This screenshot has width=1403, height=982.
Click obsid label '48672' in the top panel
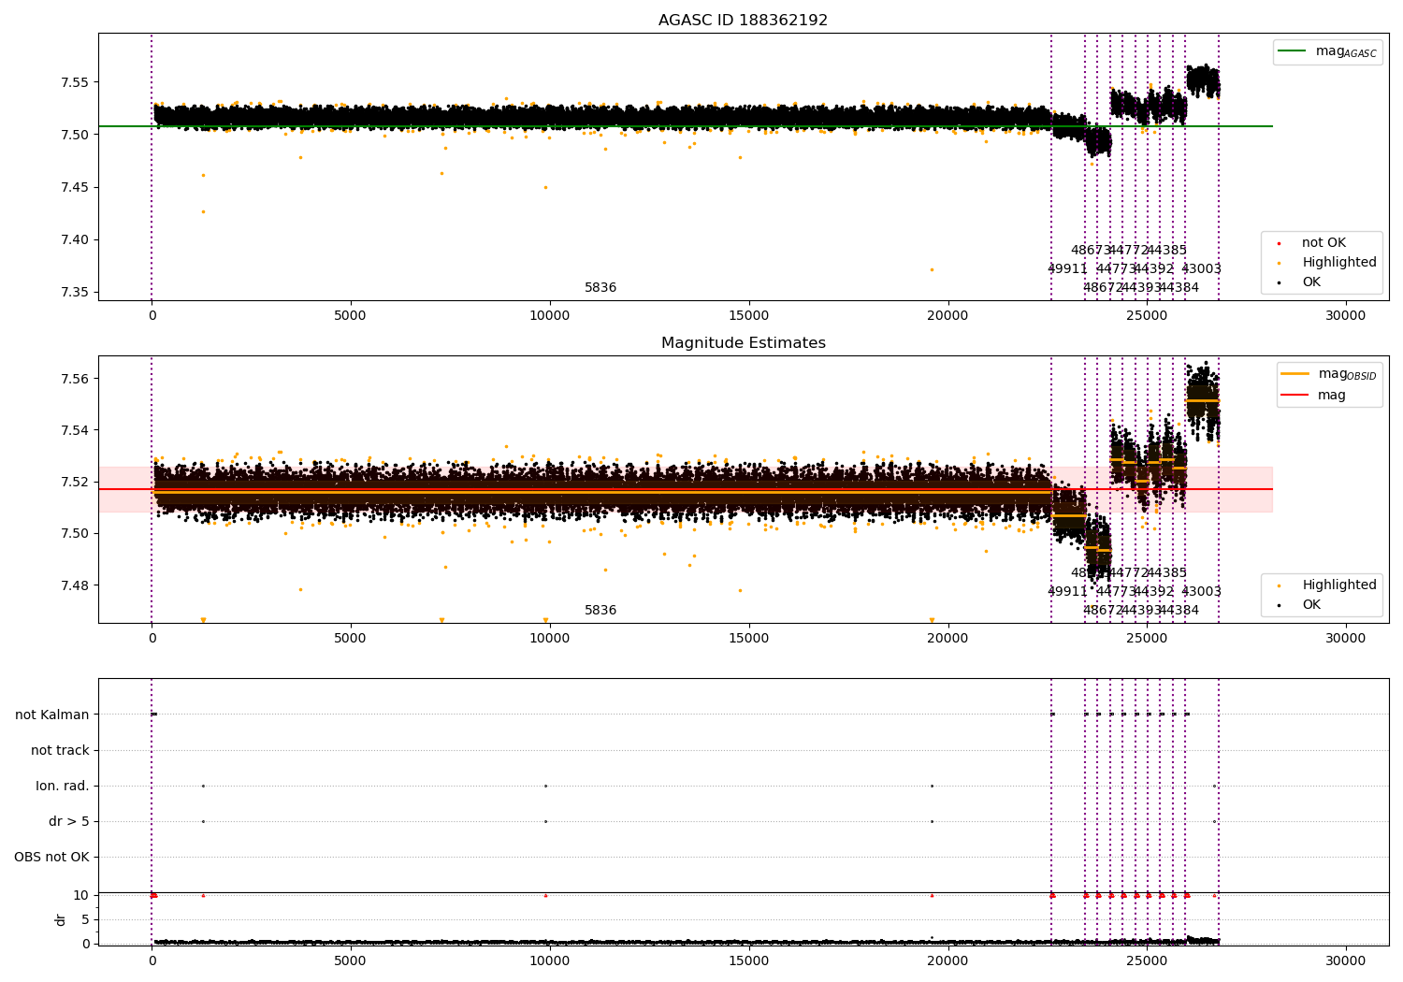1102,288
